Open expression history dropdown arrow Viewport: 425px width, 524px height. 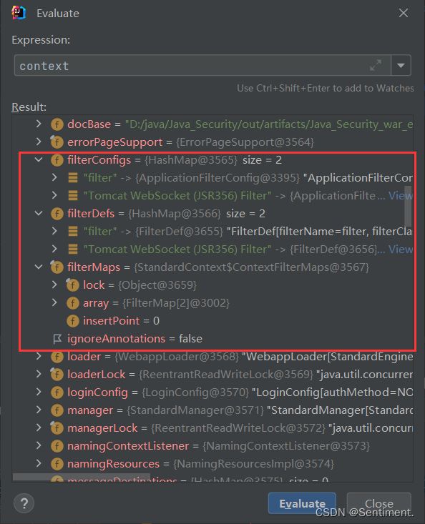point(401,65)
